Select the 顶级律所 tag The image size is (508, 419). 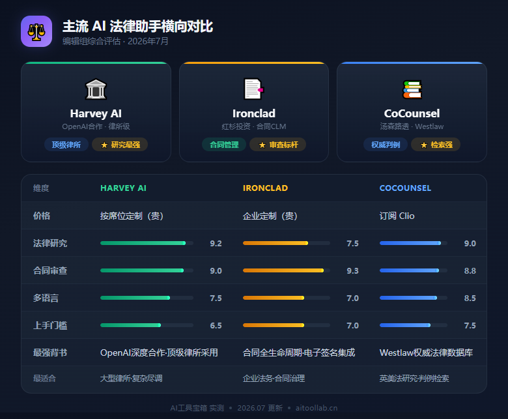click(x=66, y=145)
